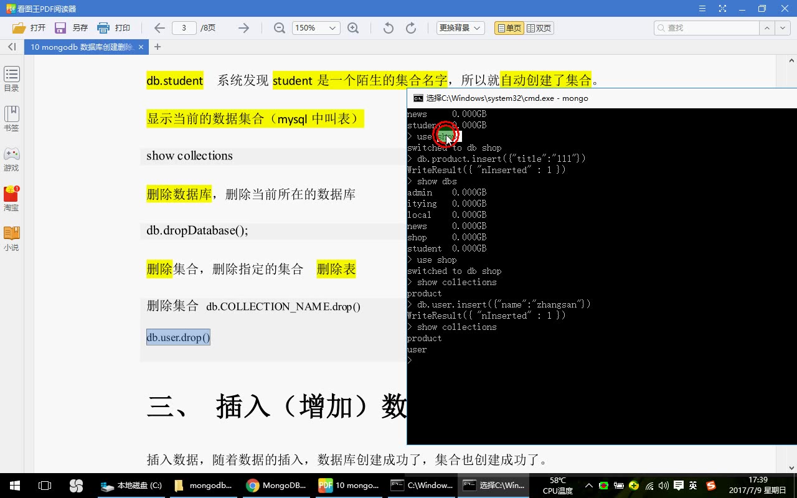Open the 书签 bookmark panel

tap(12, 117)
